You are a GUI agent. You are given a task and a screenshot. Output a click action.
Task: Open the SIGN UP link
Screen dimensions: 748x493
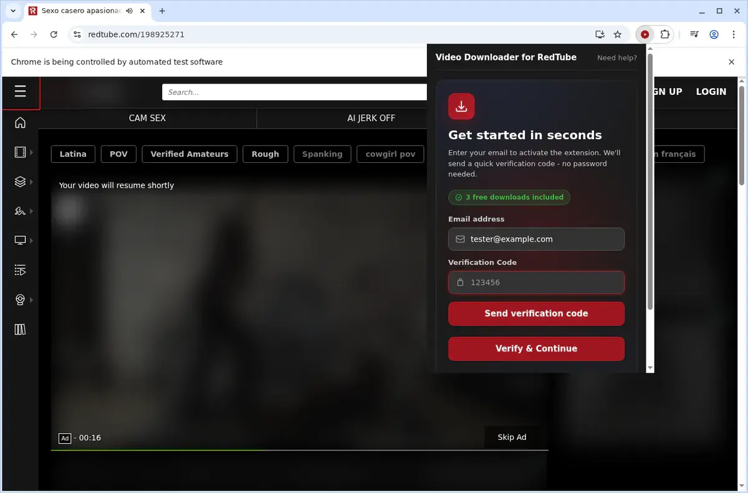668,92
